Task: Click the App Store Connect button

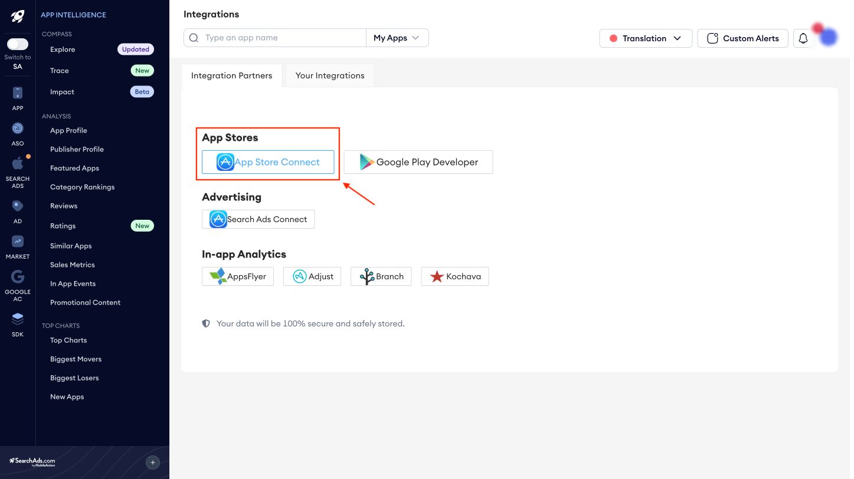Action: tap(268, 162)
